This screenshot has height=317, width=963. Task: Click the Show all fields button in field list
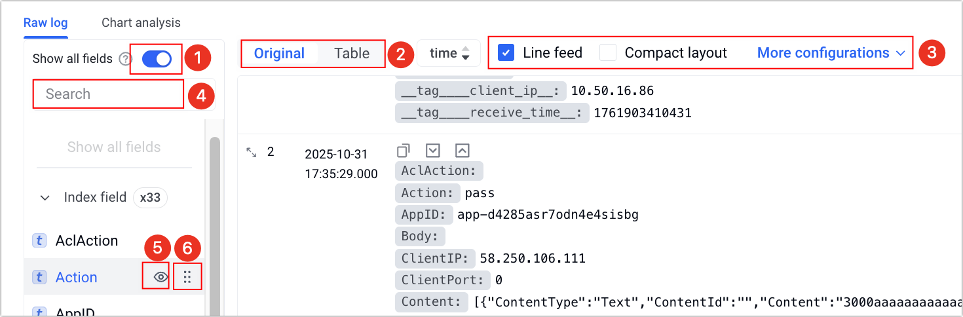tap(114, 147)
